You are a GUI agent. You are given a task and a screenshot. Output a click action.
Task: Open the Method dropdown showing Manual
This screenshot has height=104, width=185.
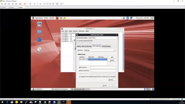pos(100,50)
